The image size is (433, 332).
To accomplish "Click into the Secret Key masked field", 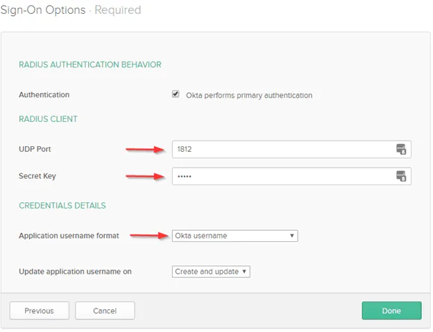I will (281, 176).
